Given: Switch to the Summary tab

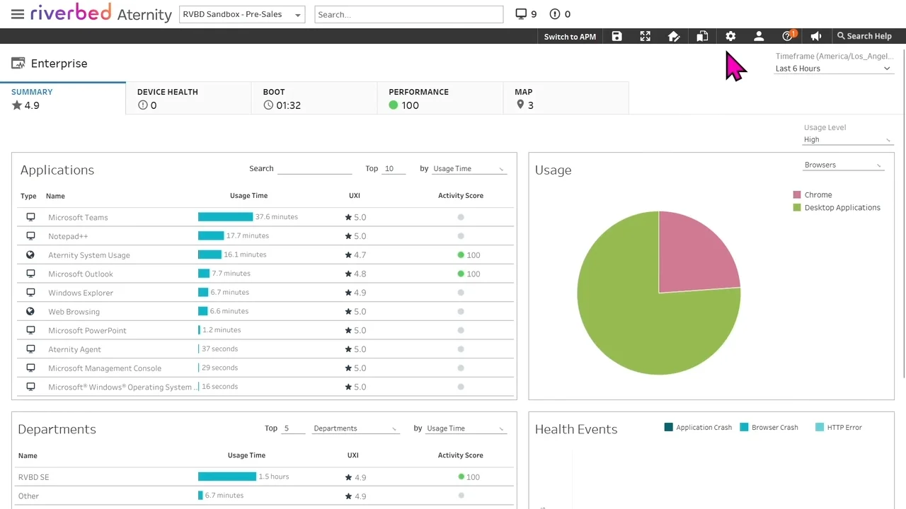Looking at the screenshot, I should click(x=63, y=98).
